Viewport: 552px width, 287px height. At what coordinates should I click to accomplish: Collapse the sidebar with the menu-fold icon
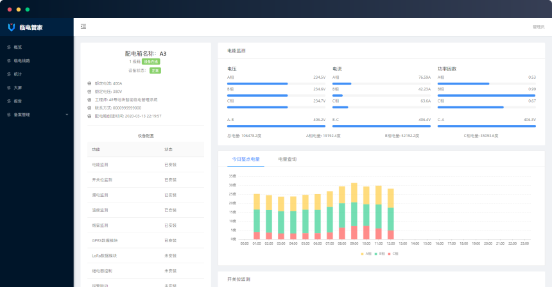point(83,26)
